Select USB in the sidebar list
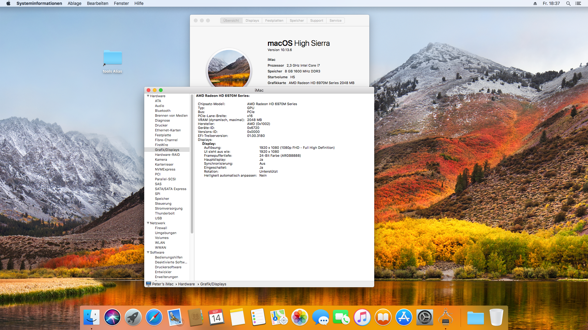Viewport: 588px width, 330px height. [158, 218]
